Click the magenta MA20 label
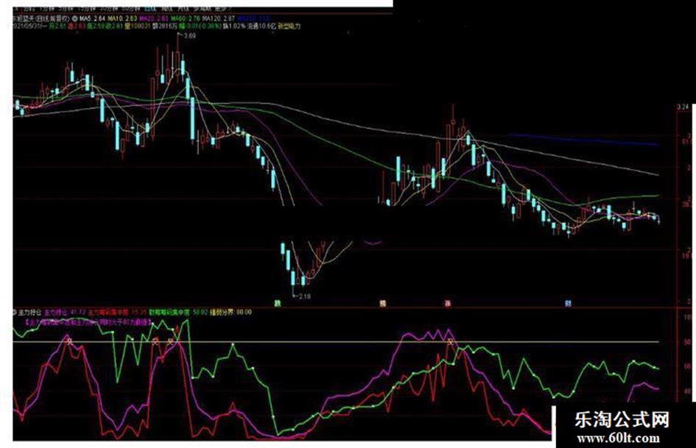Screen dimensions: 696x448 coord(154,18)
